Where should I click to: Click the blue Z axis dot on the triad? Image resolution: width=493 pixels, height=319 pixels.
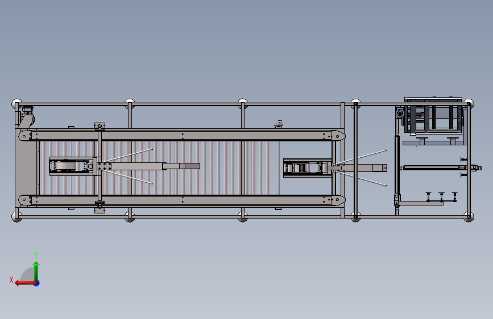[x=37, y=283]
